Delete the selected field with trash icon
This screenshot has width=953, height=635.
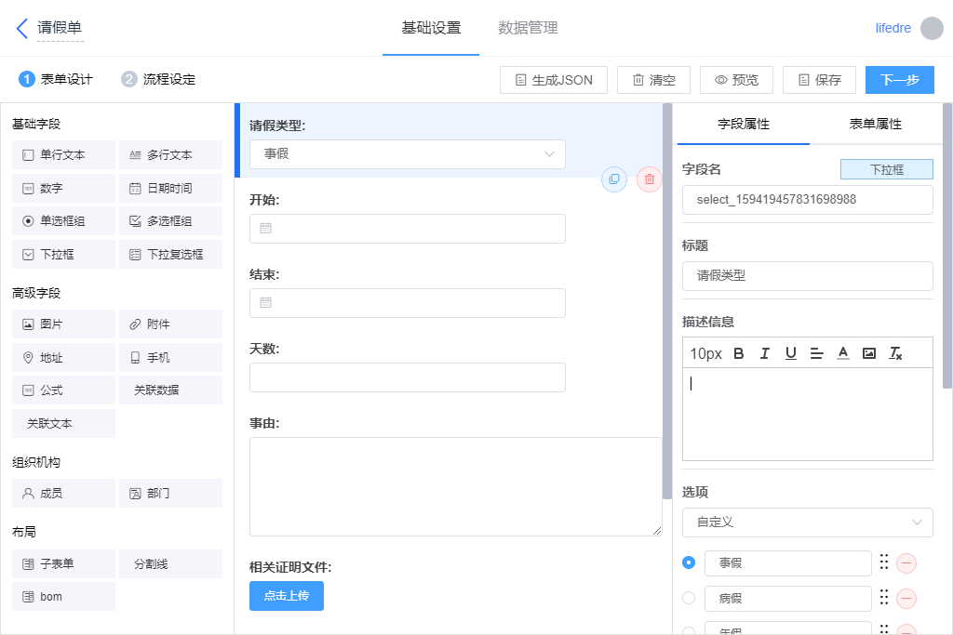pos(650,179)
